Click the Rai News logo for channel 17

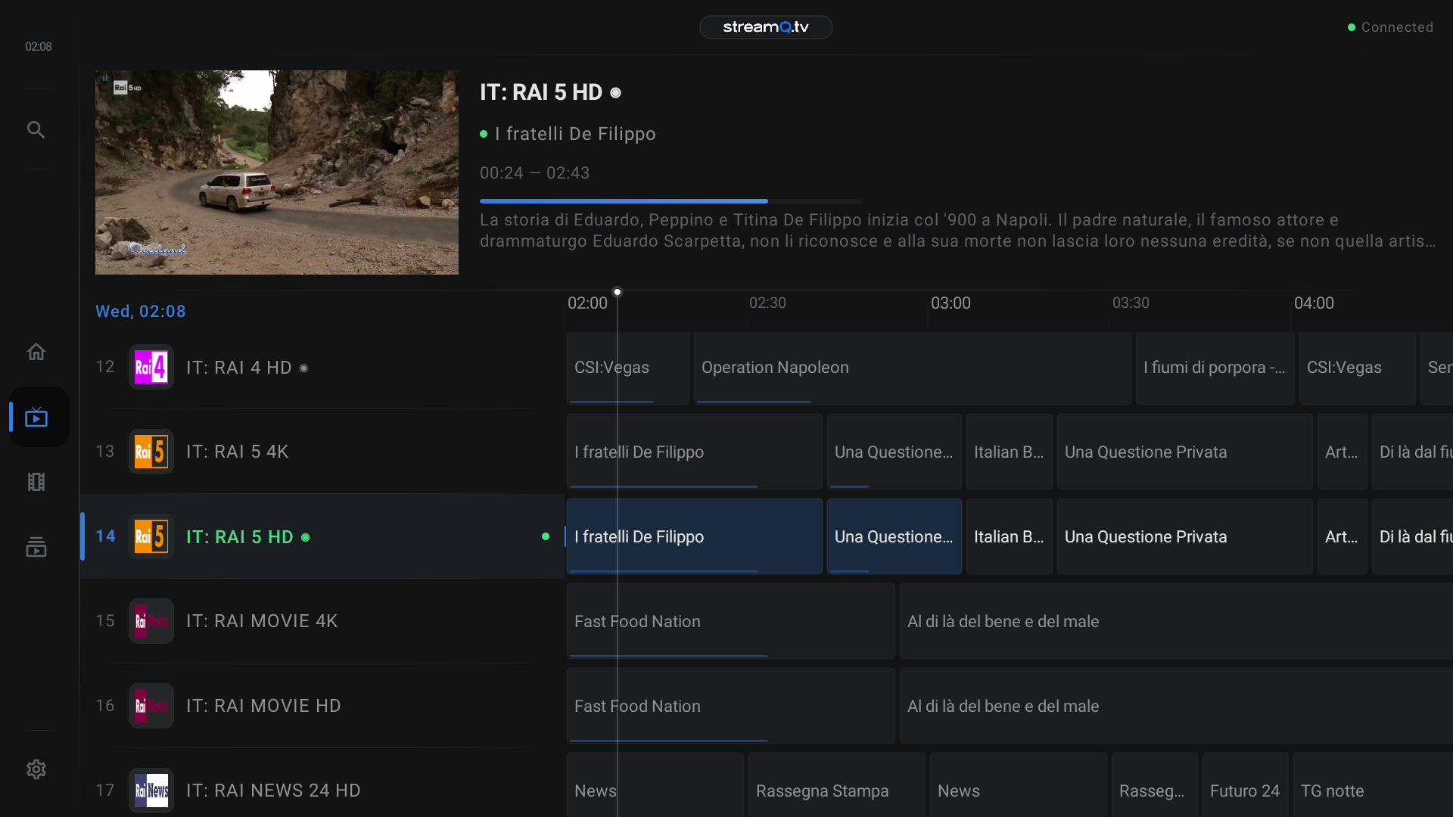tap(151, 791)
